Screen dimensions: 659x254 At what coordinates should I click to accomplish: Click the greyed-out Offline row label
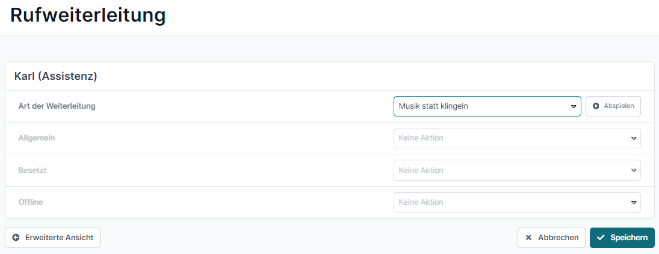(x=31, y=202)
